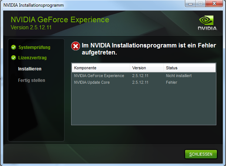The height and width of the screenshot is (166, 226).
Task: Click the NVIDIA logo
Action: pyautogui.click(x=207, y=23)
